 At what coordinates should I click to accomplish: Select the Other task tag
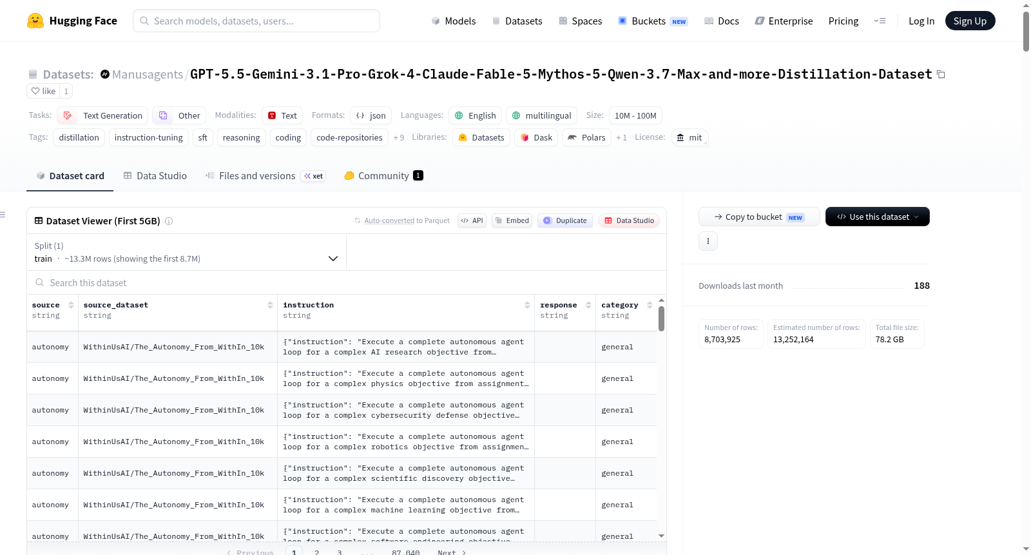(x=179, y=115)
